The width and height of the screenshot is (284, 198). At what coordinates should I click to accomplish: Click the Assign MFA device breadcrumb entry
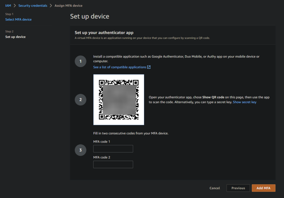(x=68, y=5)
